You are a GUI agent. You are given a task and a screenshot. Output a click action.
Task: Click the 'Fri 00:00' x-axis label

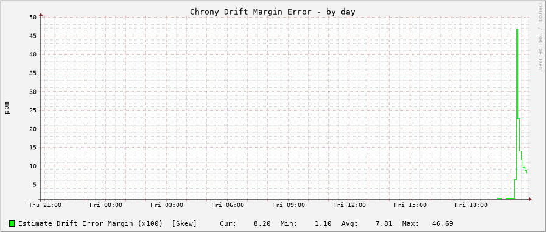pyautogui.click(x=106, y=205)
